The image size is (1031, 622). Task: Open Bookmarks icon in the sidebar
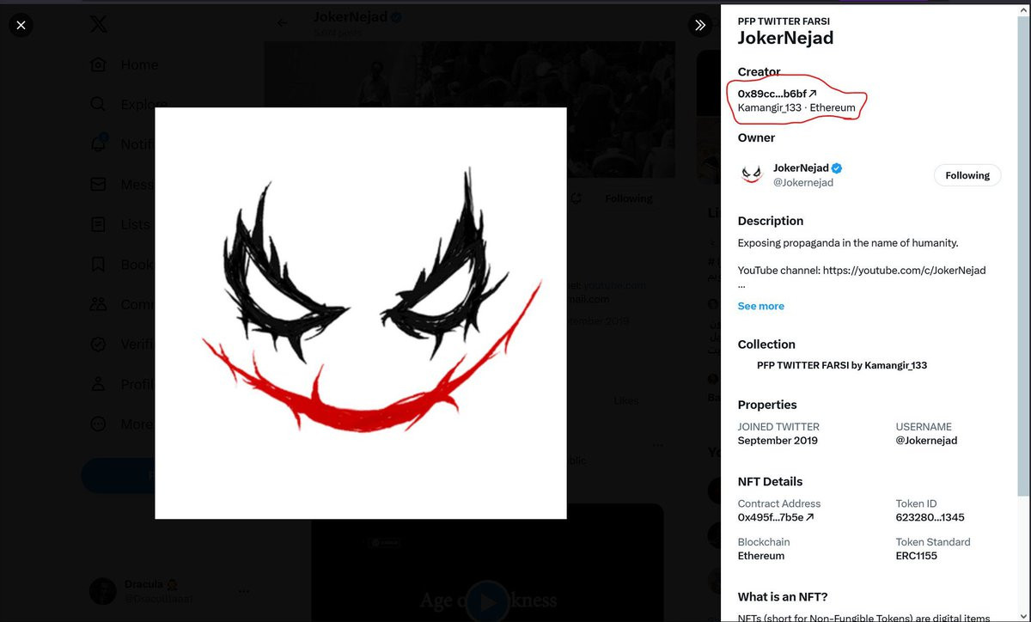[x=98, y=264]
